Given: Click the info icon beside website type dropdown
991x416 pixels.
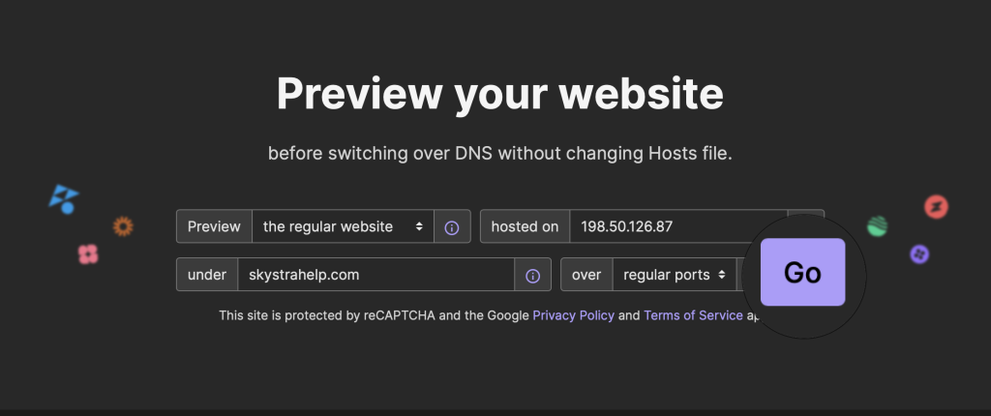Looking at the screenshot, I should (451, 227).
